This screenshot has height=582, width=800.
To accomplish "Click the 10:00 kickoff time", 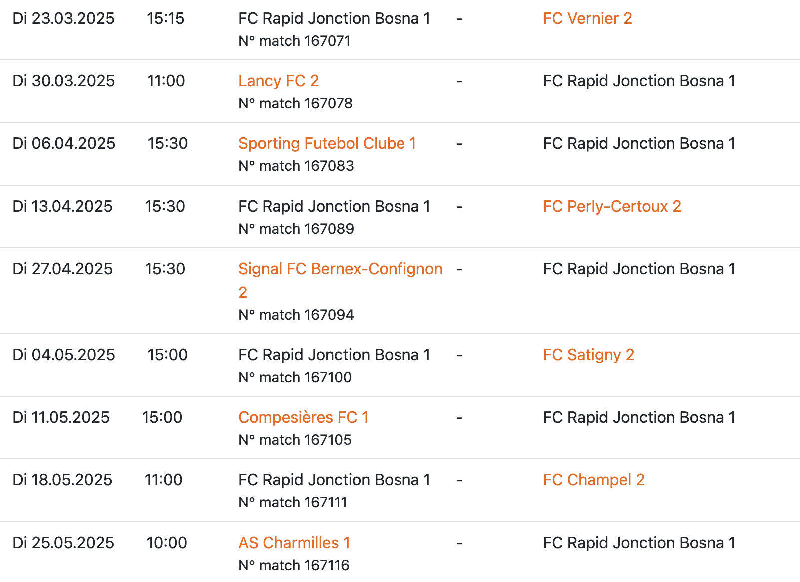I will (x=167, y=543).
